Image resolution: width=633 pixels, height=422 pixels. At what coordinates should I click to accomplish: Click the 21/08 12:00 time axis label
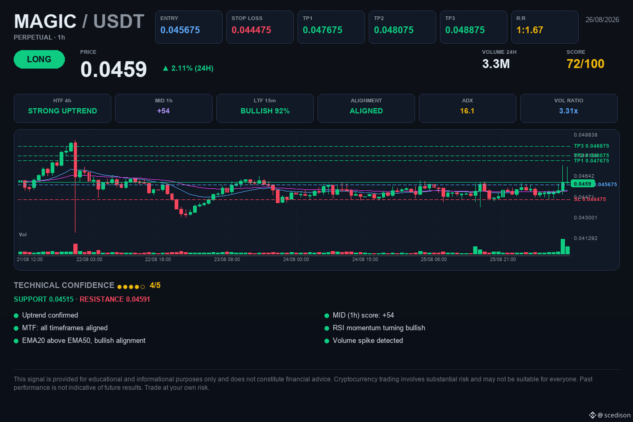[30, 260]
